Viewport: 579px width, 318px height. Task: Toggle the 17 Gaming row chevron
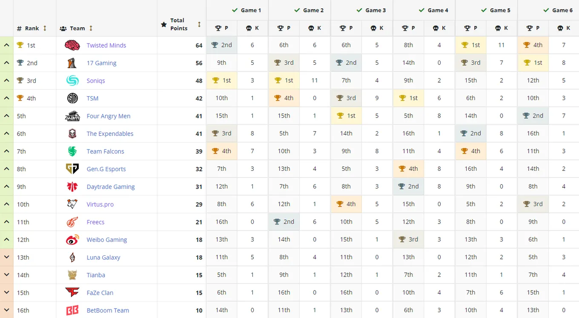(x=6, y=63)
